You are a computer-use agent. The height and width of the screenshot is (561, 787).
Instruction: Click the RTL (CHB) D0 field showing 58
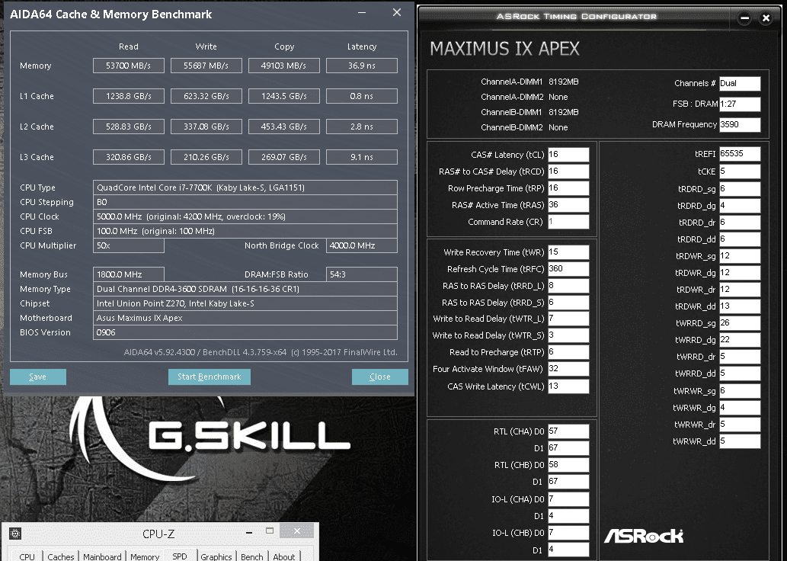point(568,464)
